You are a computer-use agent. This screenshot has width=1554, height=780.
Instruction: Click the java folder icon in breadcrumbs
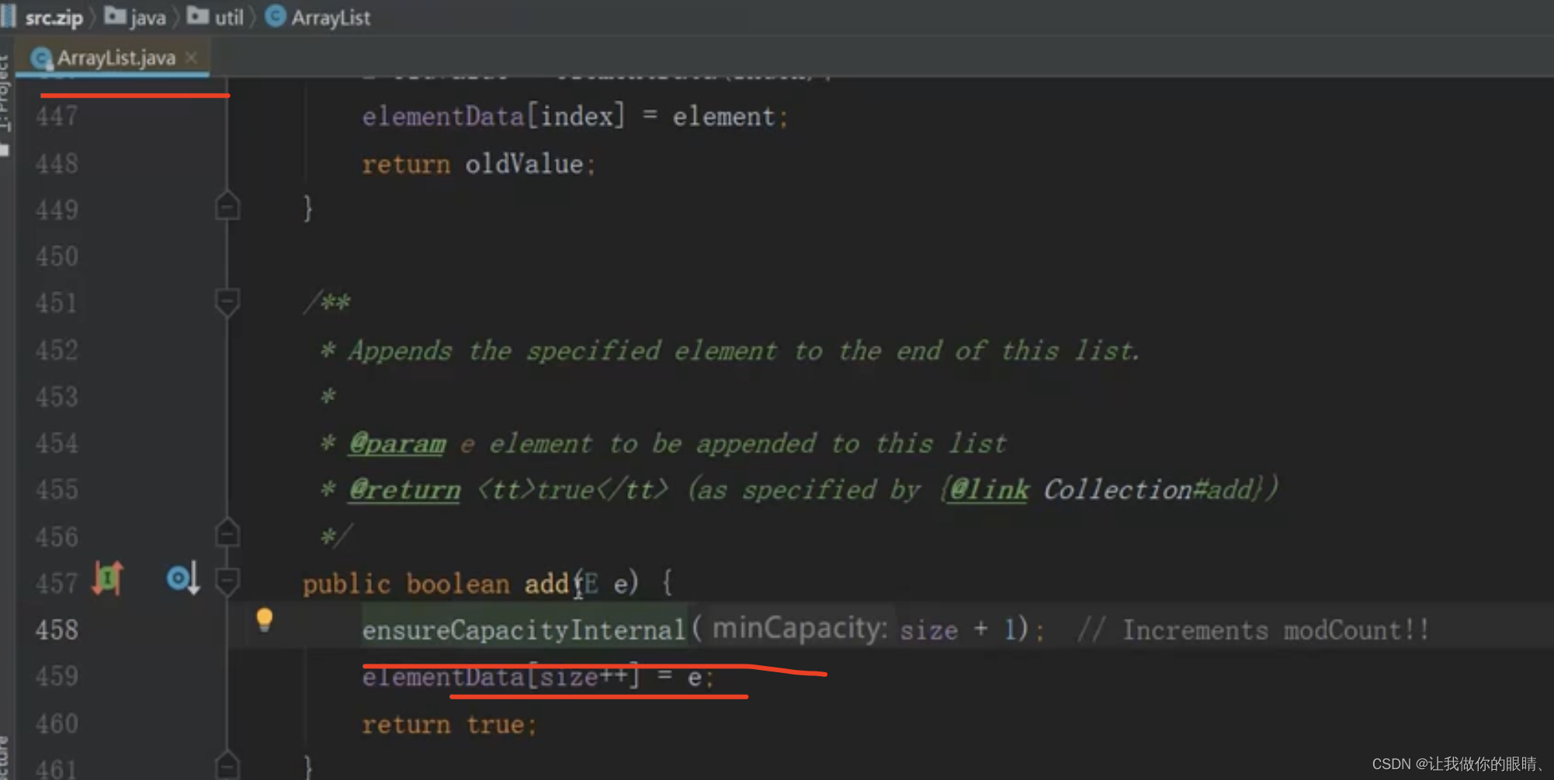pos(115,16)
